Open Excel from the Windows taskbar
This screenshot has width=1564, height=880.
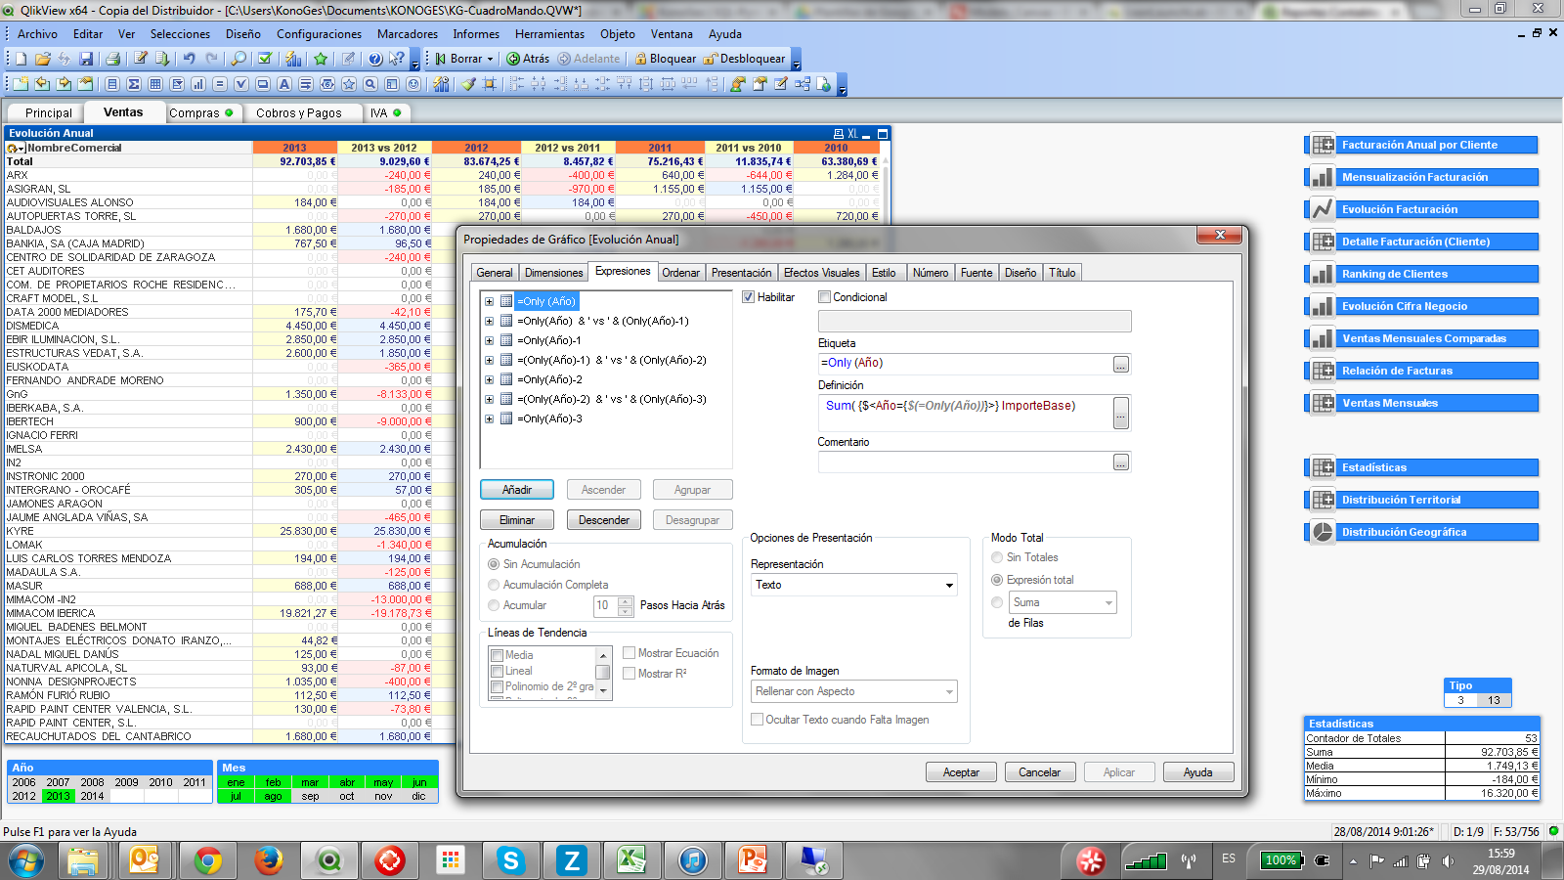click(x=631, y=860)
